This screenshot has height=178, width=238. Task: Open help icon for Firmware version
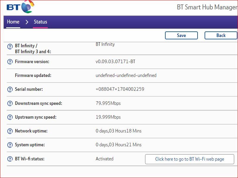pyautogui.click(x=10, y=62)
